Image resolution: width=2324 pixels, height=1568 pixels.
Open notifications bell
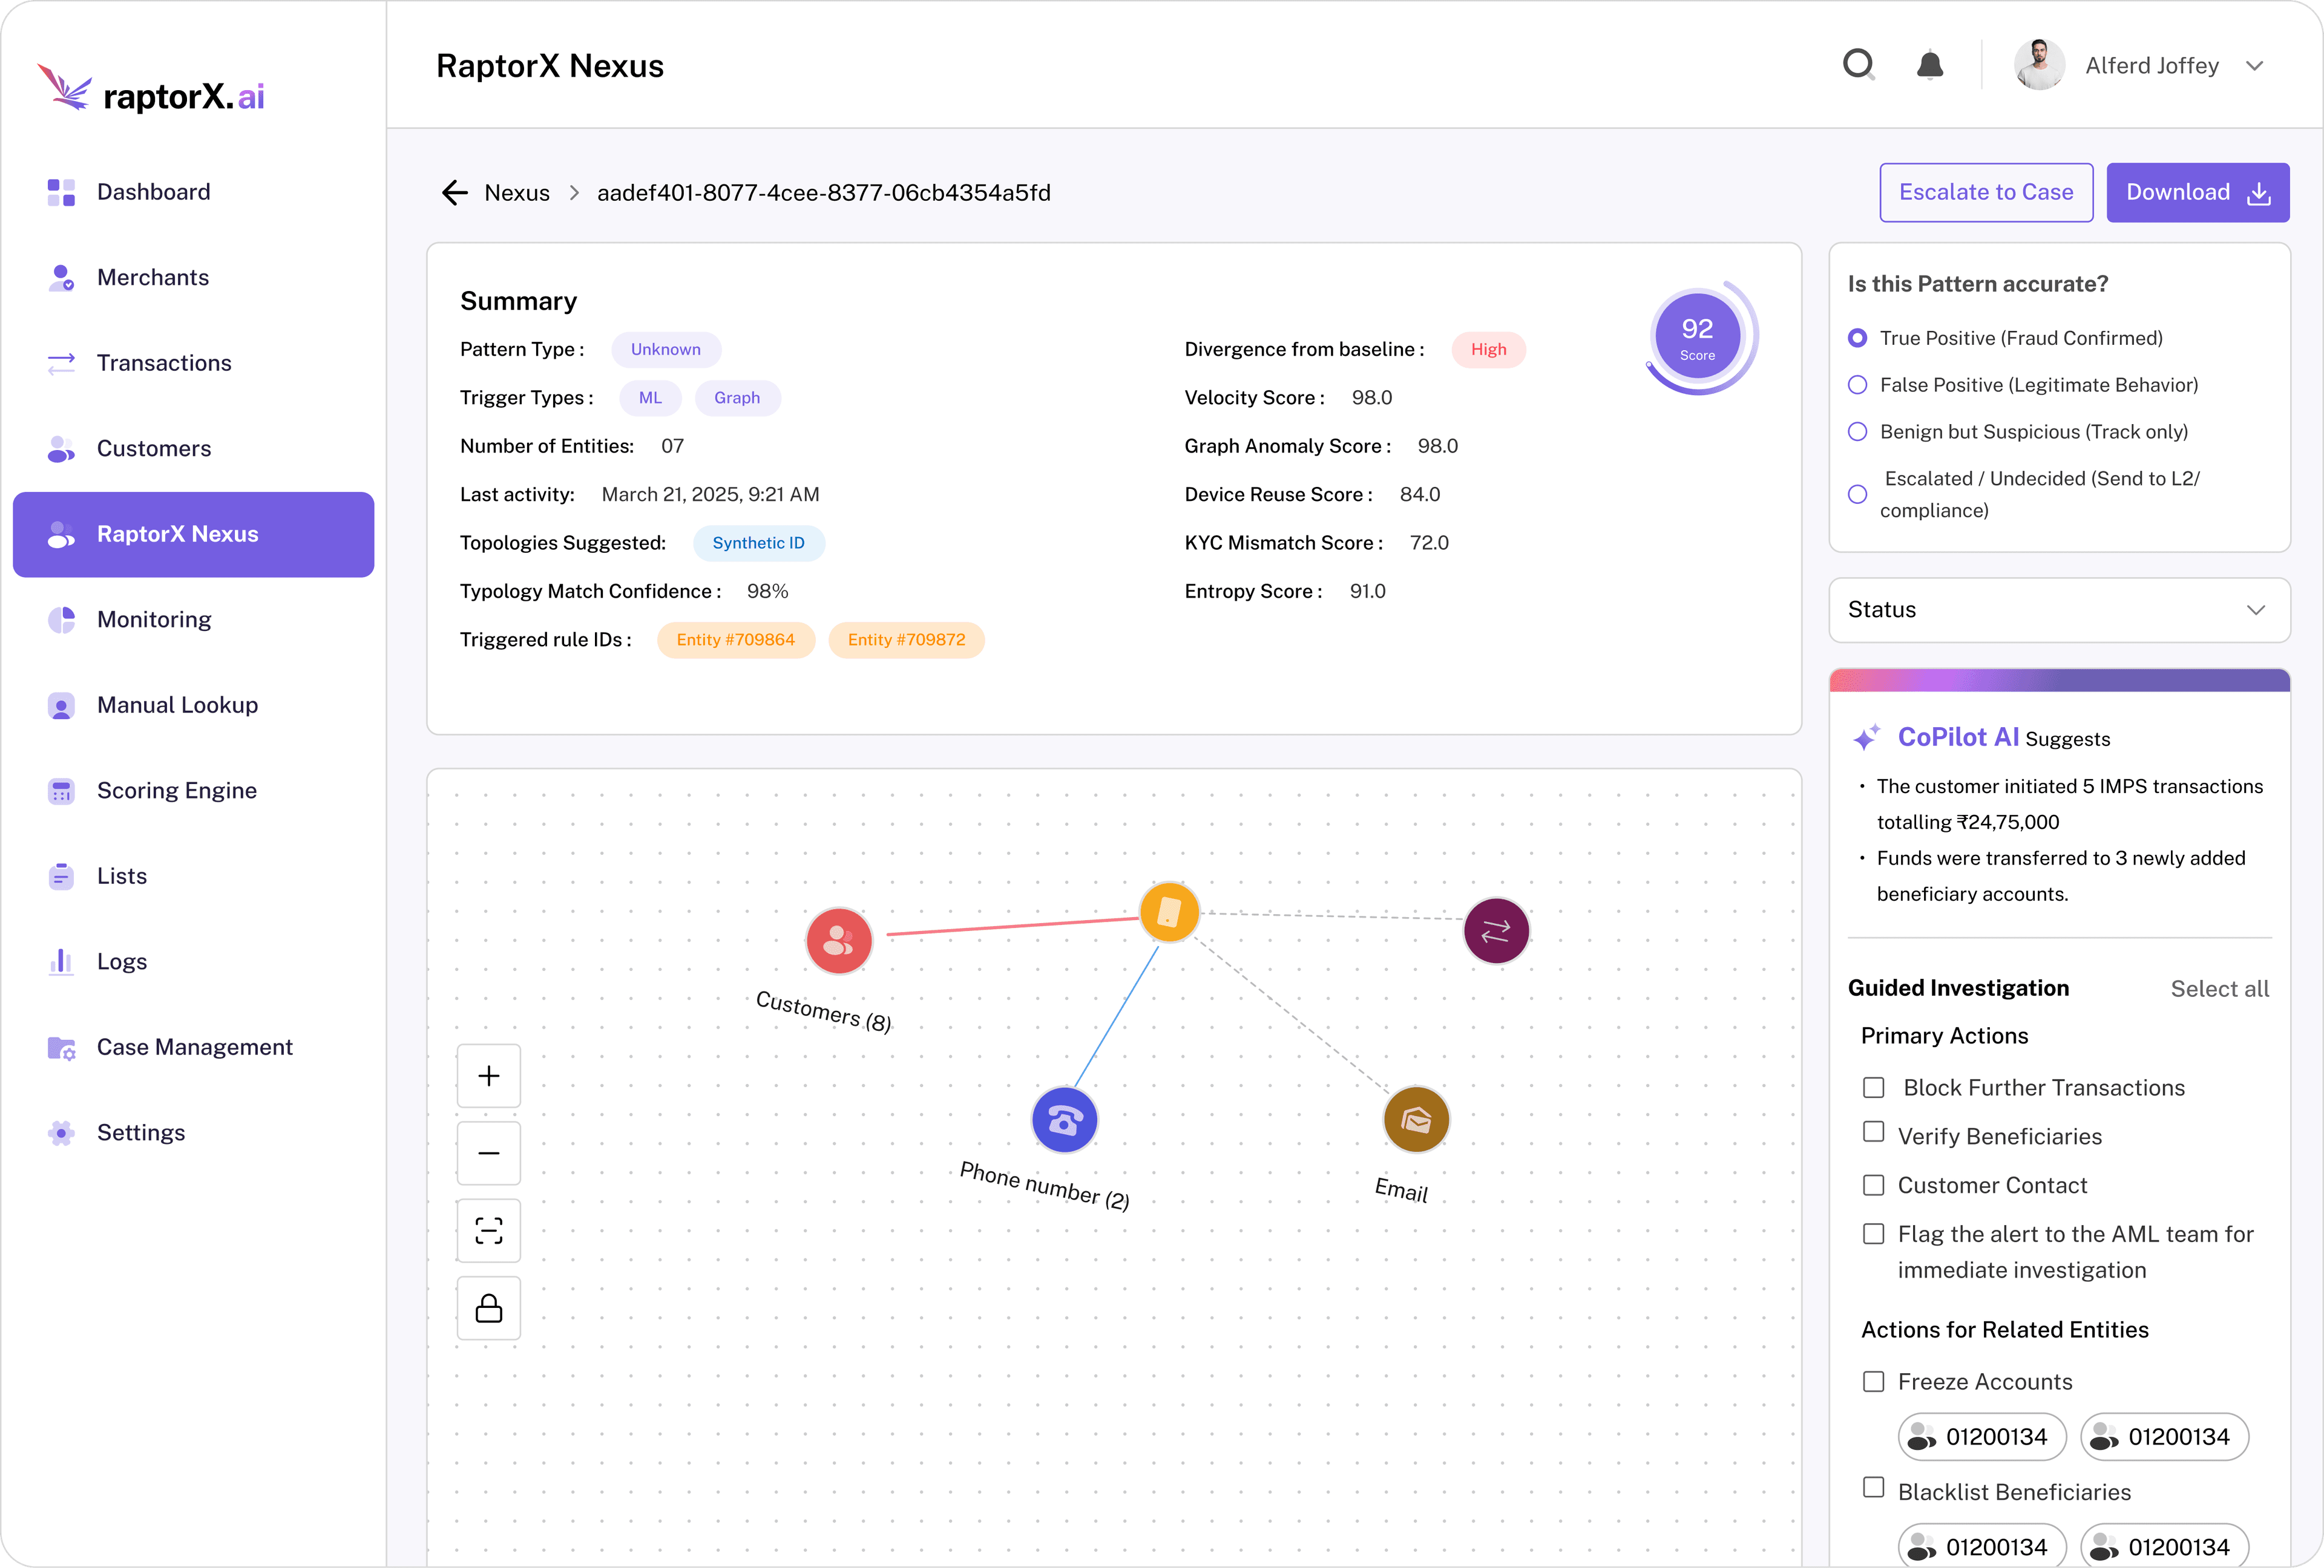[1930, 64]
